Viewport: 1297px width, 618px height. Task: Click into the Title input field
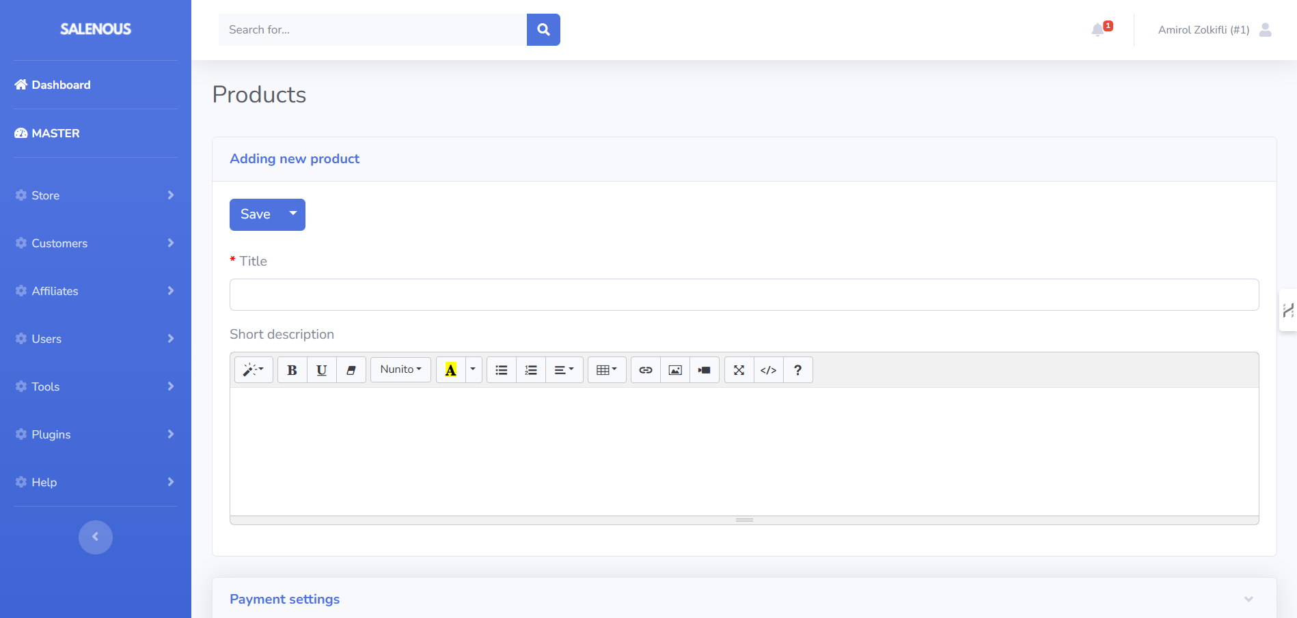point(743,295)
